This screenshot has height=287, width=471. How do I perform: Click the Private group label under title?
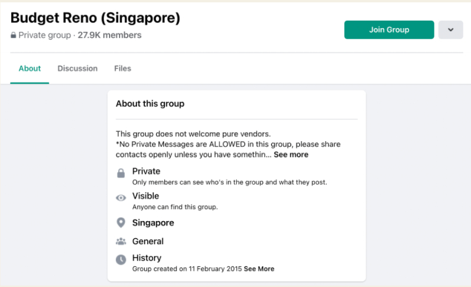(45, 35)
